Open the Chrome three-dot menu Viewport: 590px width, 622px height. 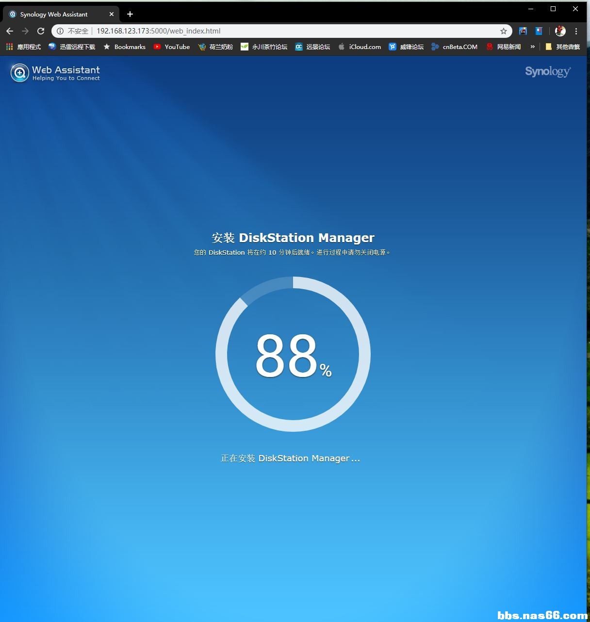pos(576,31)
